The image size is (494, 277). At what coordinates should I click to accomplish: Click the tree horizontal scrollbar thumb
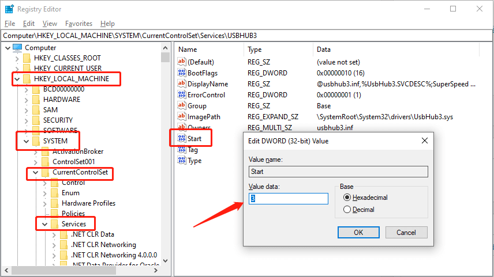coord(63,271)
